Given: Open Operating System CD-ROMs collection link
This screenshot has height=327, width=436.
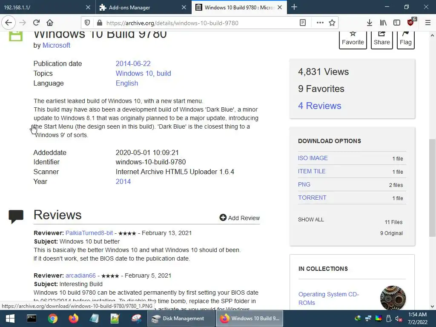Looking at the screenshot, I should pos(328,298).
